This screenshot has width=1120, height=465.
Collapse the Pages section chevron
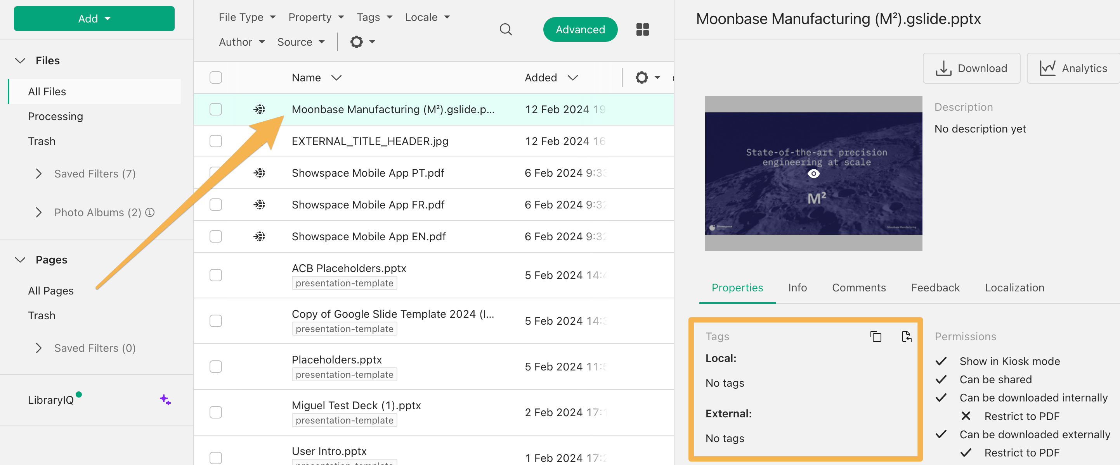(20, 260)
